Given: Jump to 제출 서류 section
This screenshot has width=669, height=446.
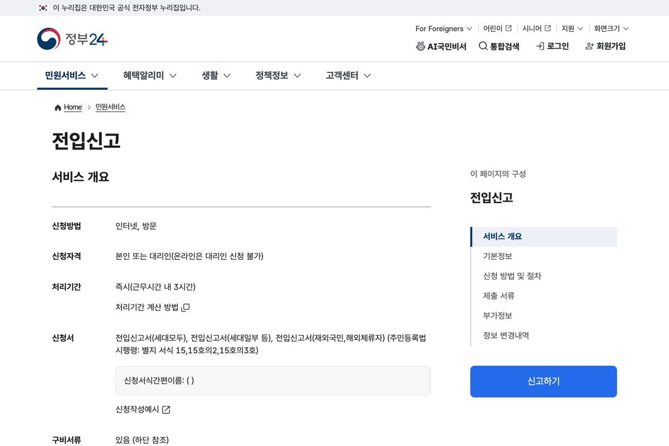Looking at the screenshot, I should [x=499, y=295].
